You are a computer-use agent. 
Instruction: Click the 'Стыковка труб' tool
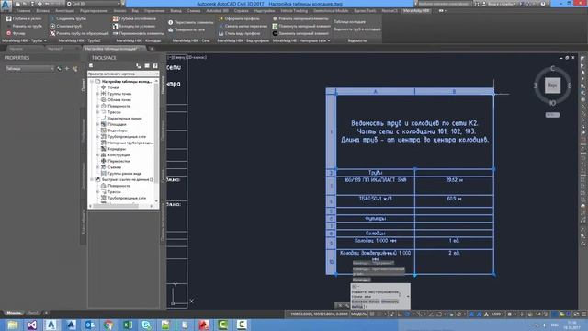point(65,26)
